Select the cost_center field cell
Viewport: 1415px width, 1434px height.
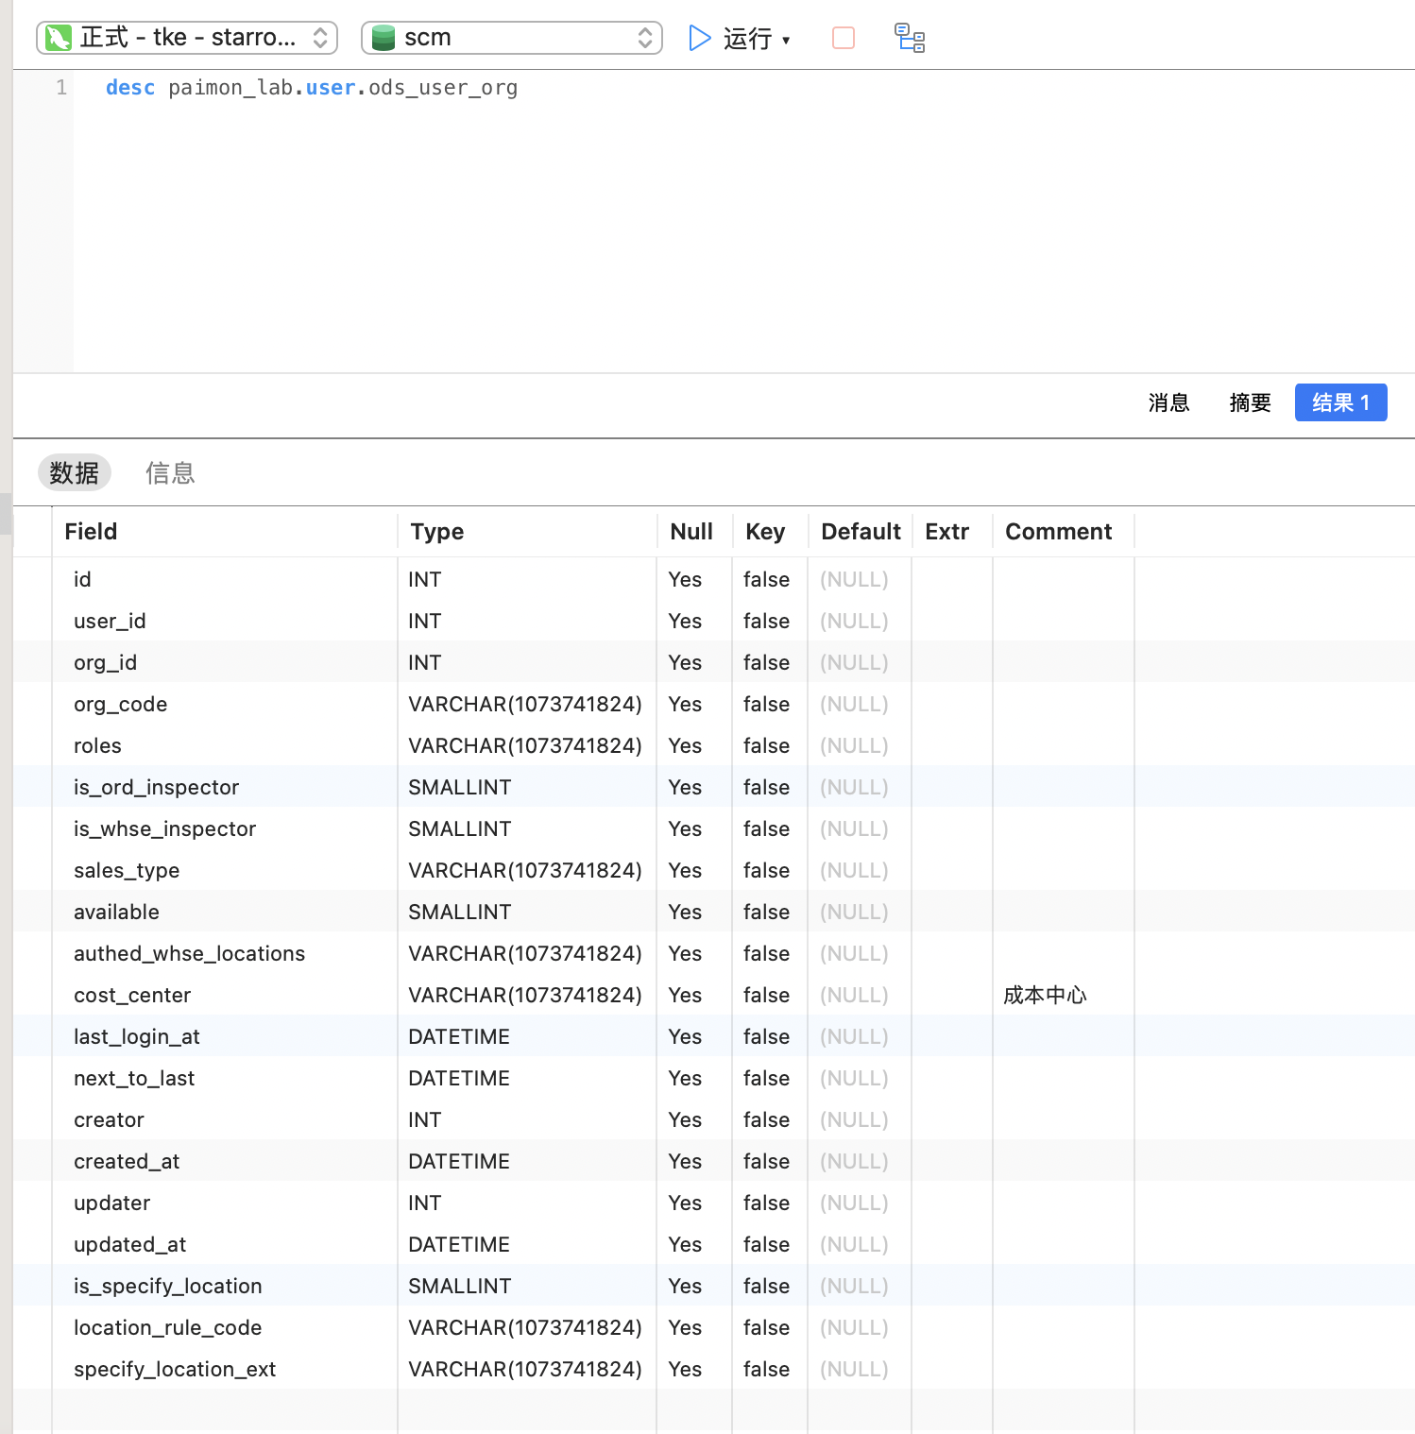pyautogui.click(x=132, y=995)
